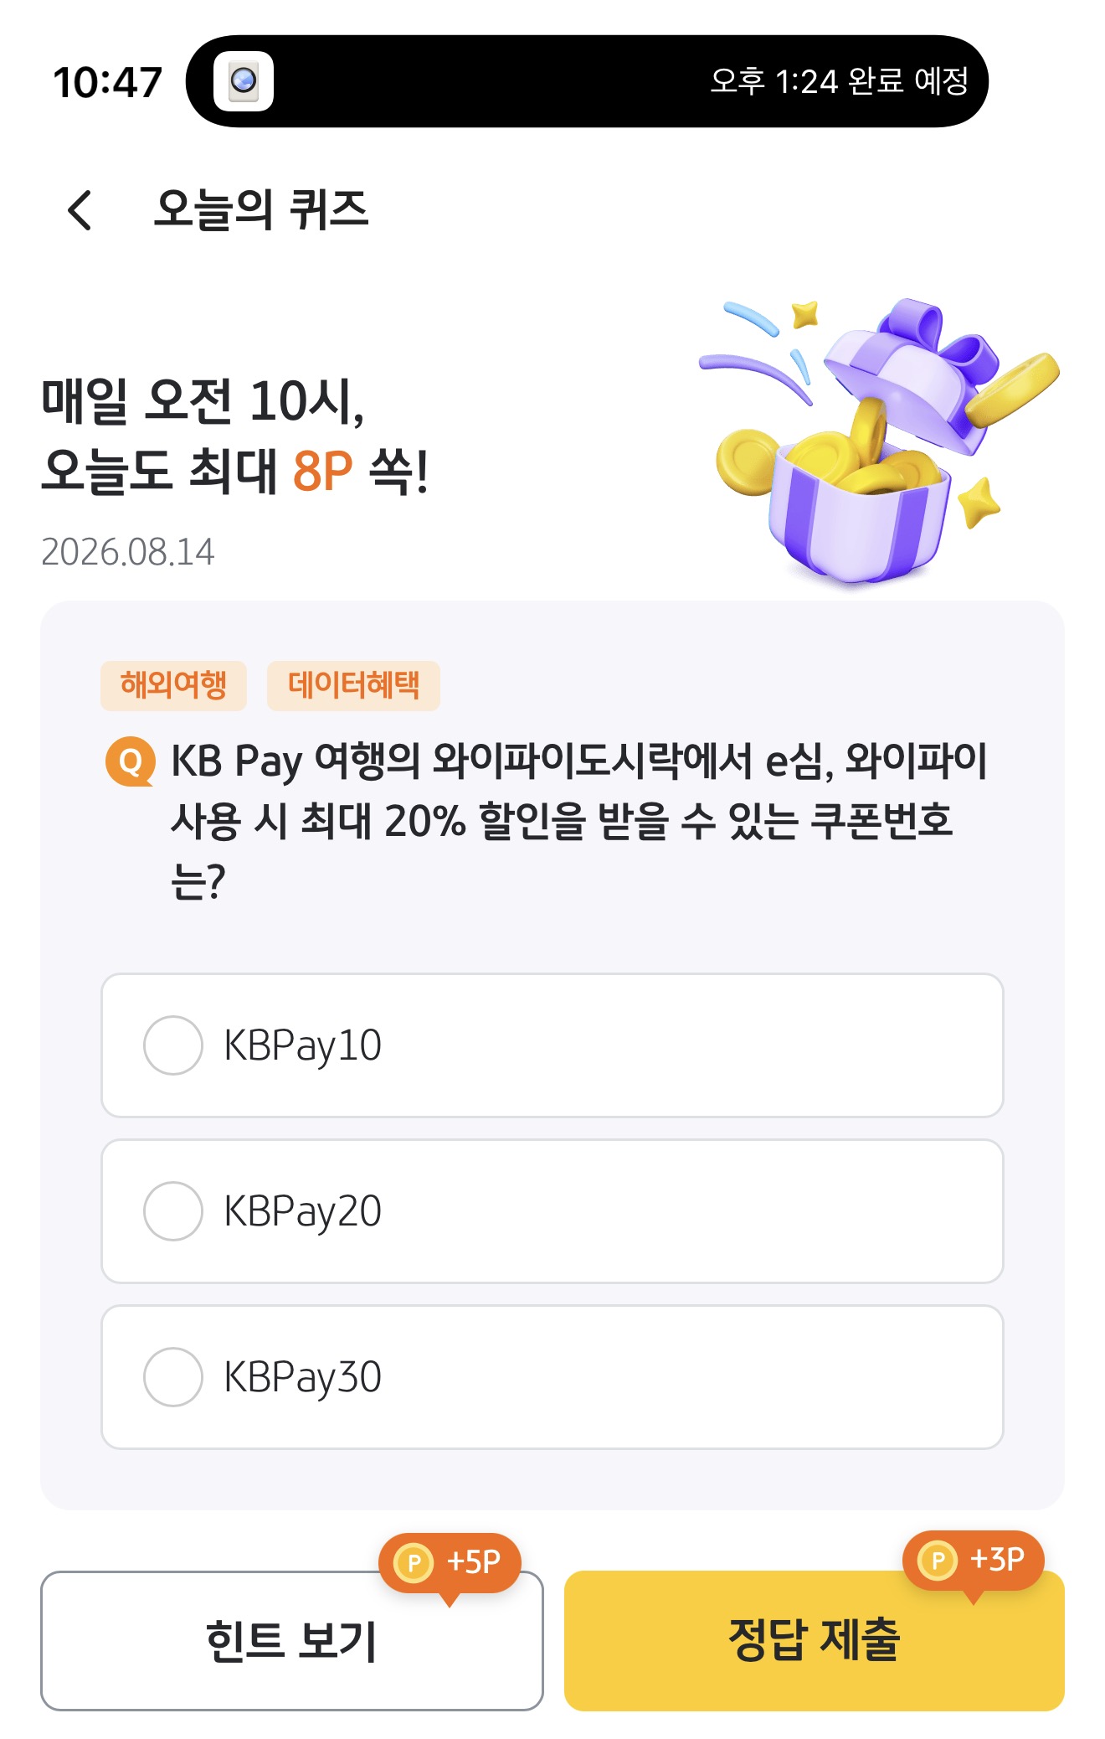Tap the +5P coin badge
The image size is (1105, 1739).
[450, 1562]
